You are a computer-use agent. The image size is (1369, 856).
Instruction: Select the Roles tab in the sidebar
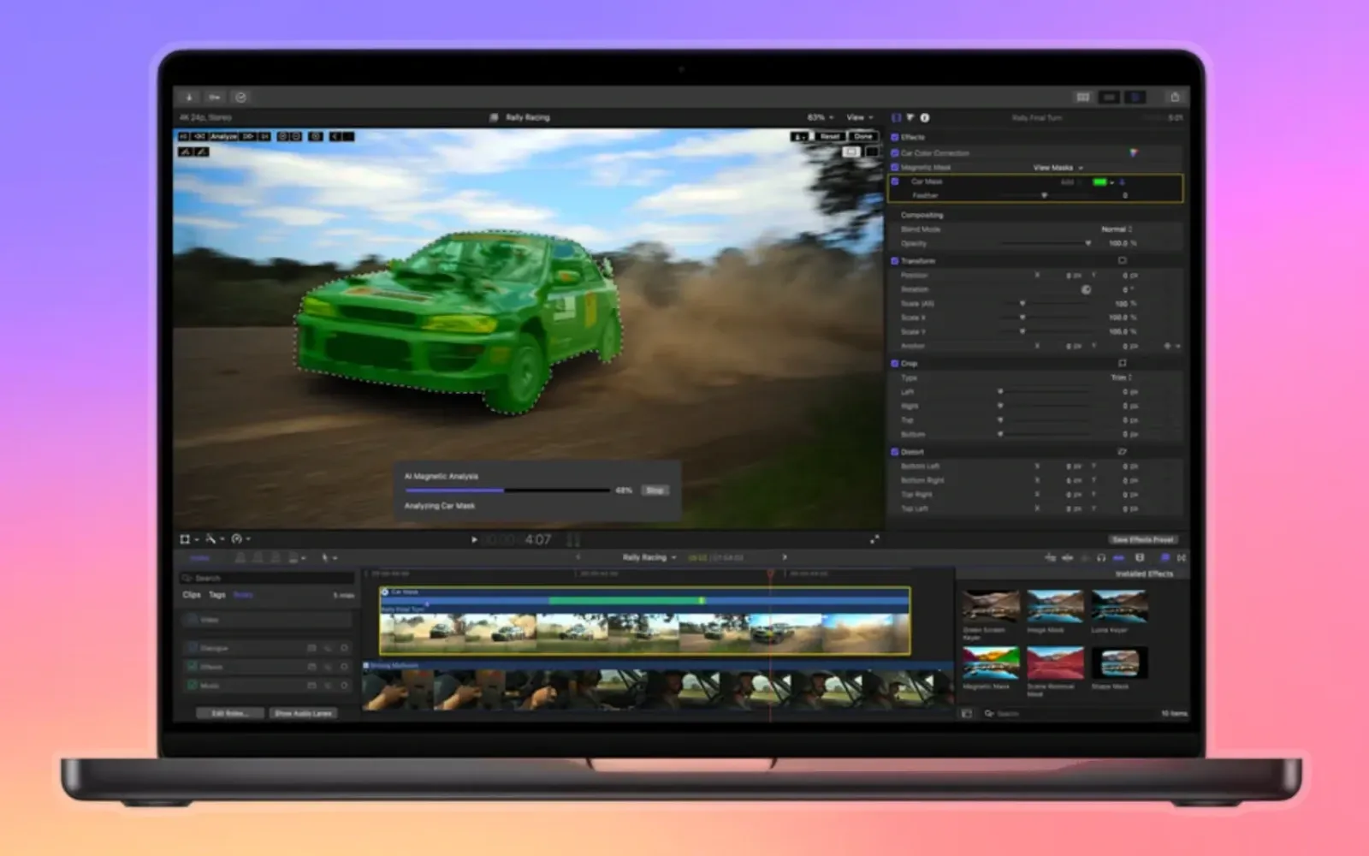pos(244,595)
